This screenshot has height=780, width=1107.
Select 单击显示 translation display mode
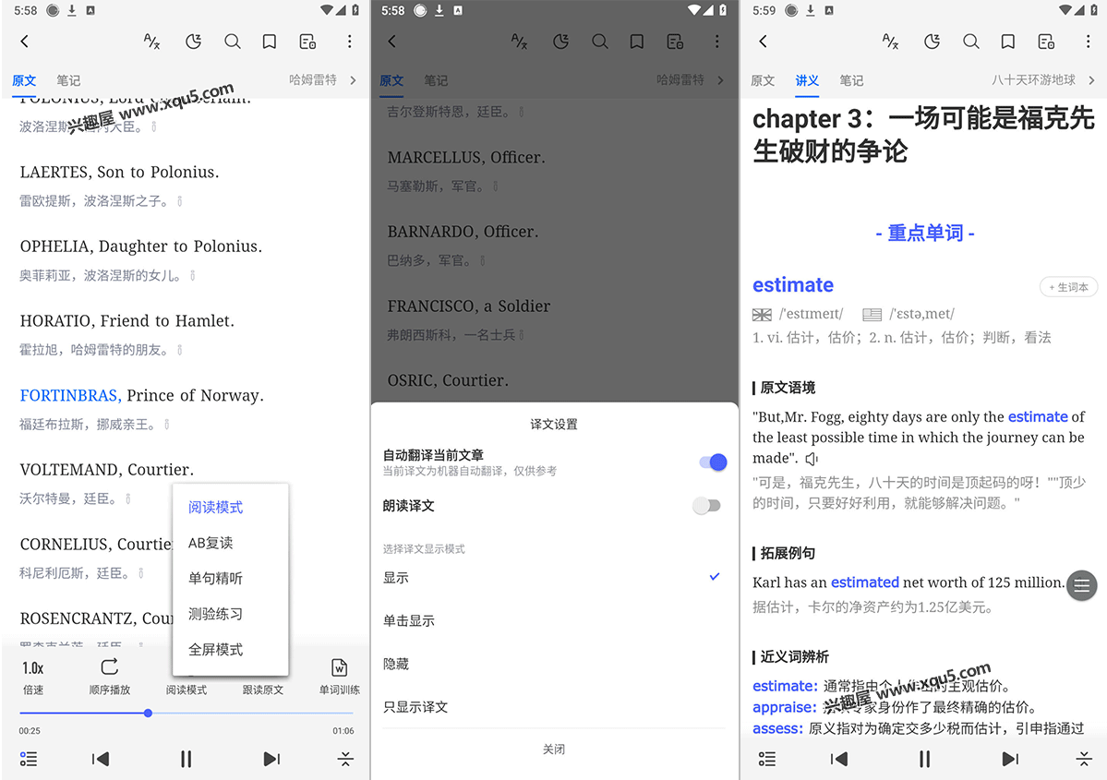point(554,620)
